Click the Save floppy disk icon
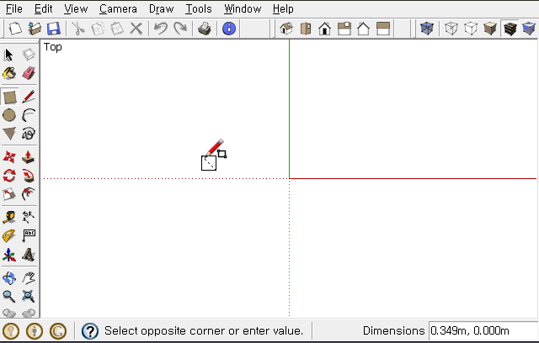539x343 pixels. (x=54, y=29)
